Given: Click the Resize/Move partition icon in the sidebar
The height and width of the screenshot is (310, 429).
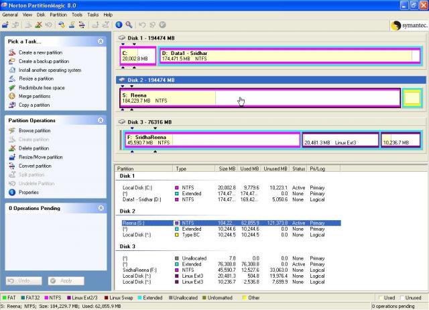Looking at the screenshot, I should 12,157.
